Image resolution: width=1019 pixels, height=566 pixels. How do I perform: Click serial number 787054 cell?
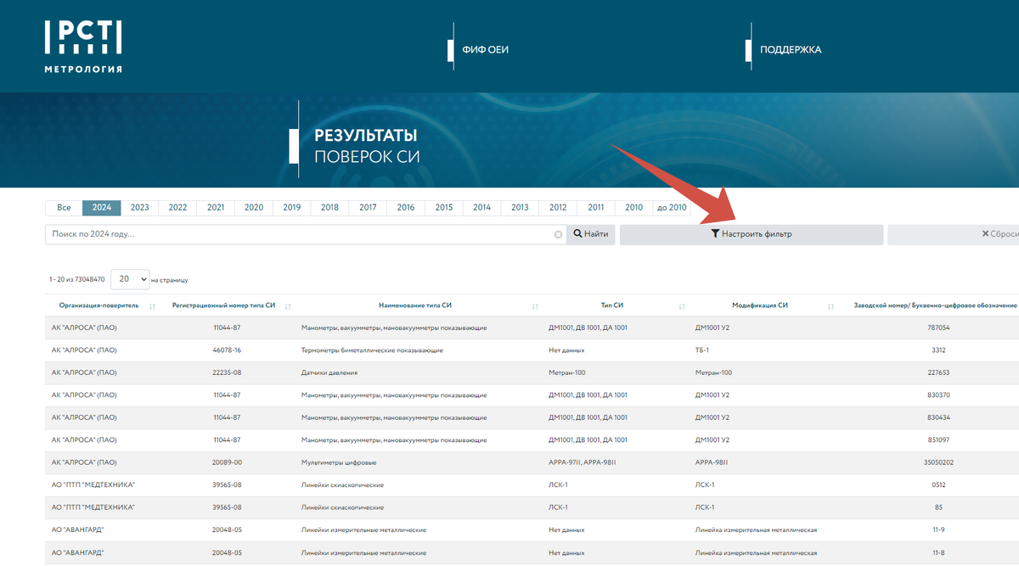(x=938, y=328)
